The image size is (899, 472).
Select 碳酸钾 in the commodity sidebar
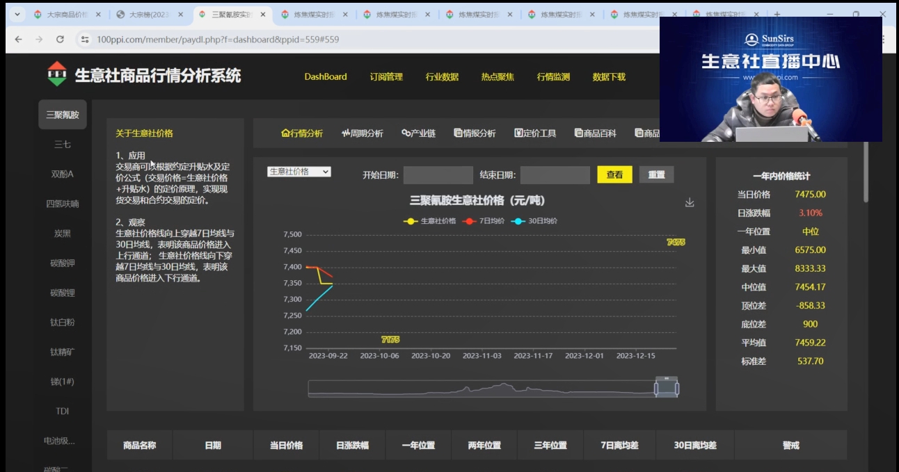[63, 263]
